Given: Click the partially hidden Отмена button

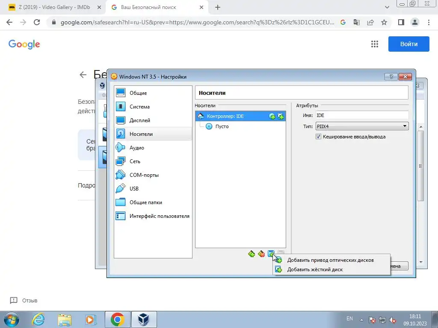Looking at the screenshot, I should (400, 266).
